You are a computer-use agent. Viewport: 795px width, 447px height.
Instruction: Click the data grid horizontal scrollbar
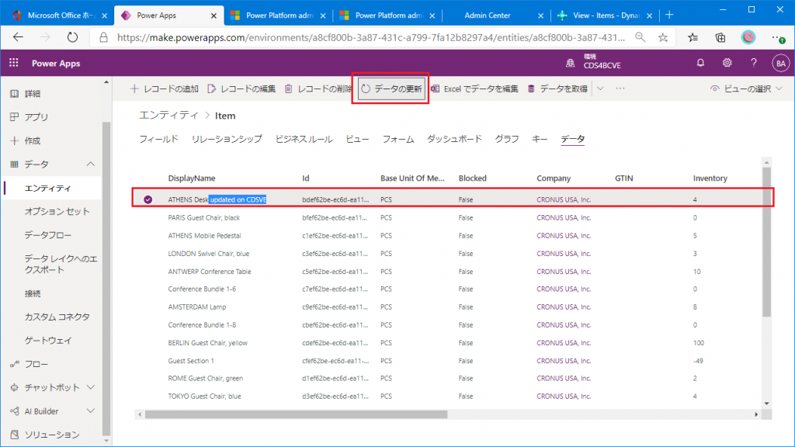[x=296, y=414]
